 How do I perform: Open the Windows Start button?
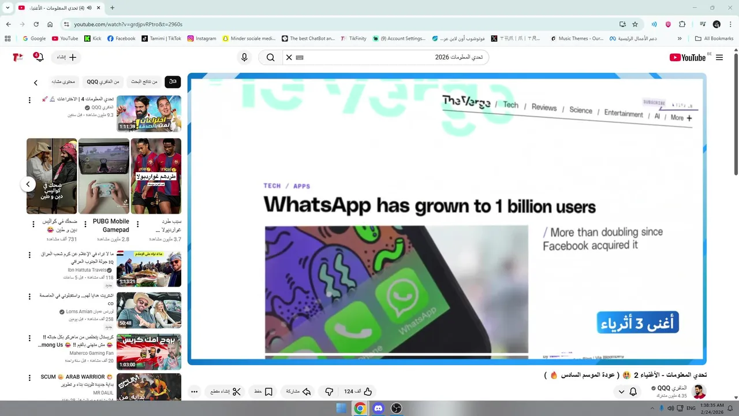click(x=341, y=408)
